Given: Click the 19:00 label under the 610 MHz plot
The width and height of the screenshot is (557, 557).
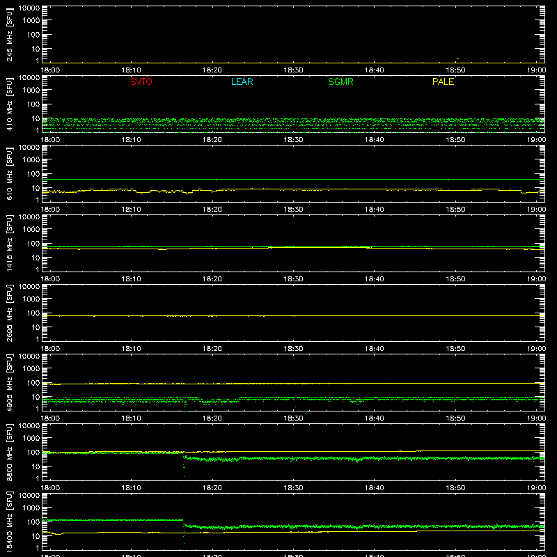Looking at the screenshot, I should pyautogui.click(x=536, y=210).
